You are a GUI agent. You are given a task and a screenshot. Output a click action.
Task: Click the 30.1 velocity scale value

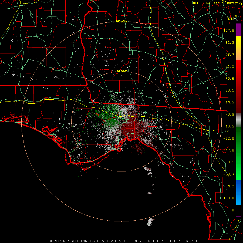230,90
